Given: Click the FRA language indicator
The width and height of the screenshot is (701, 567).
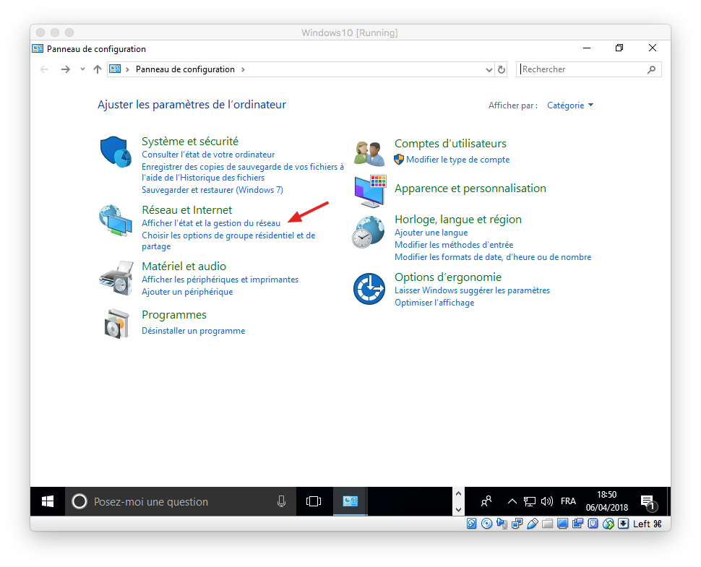Looking at the screenshot, I should (x=568, y=501).
